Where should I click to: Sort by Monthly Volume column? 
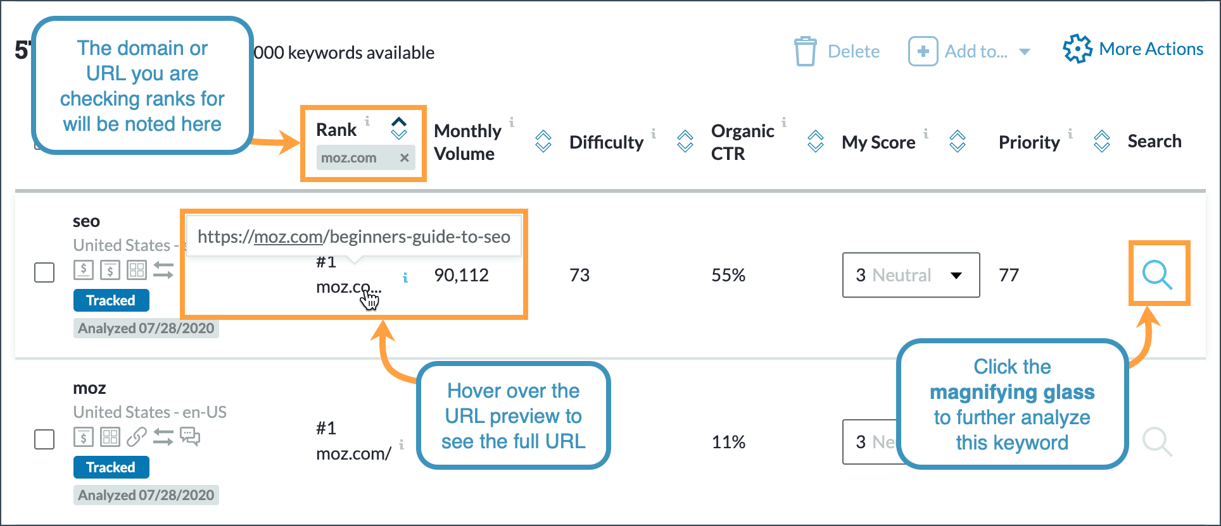543,142
